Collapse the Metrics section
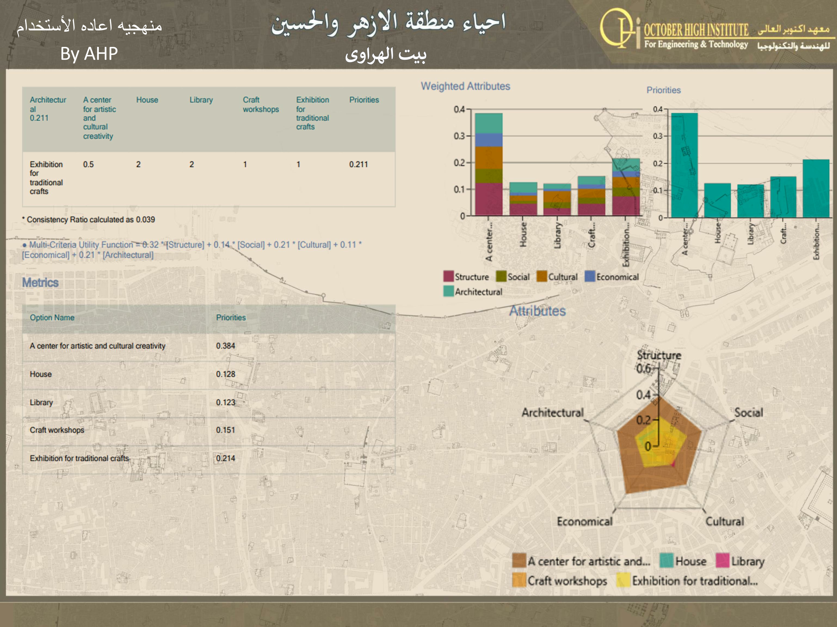This screenshot has height=627, width=837. pos(40,283)
